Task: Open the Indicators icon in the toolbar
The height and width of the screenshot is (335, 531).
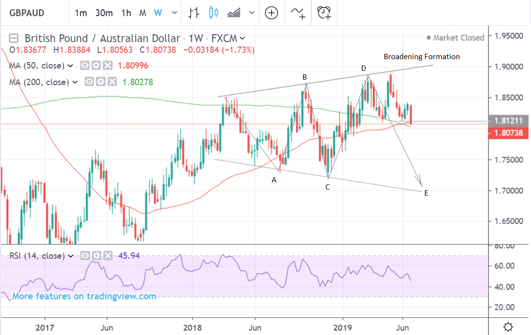Action: [299, 13]
